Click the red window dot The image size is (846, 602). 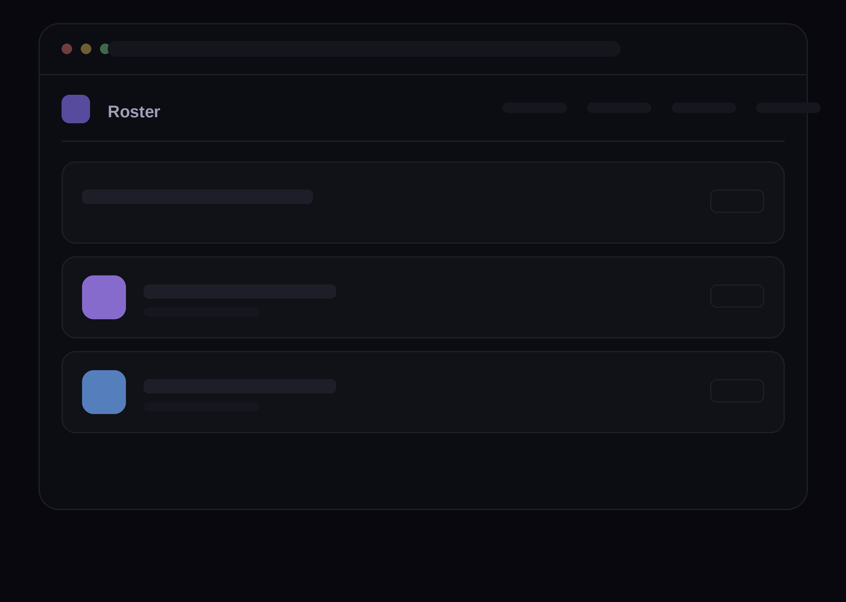coord(67,49)
